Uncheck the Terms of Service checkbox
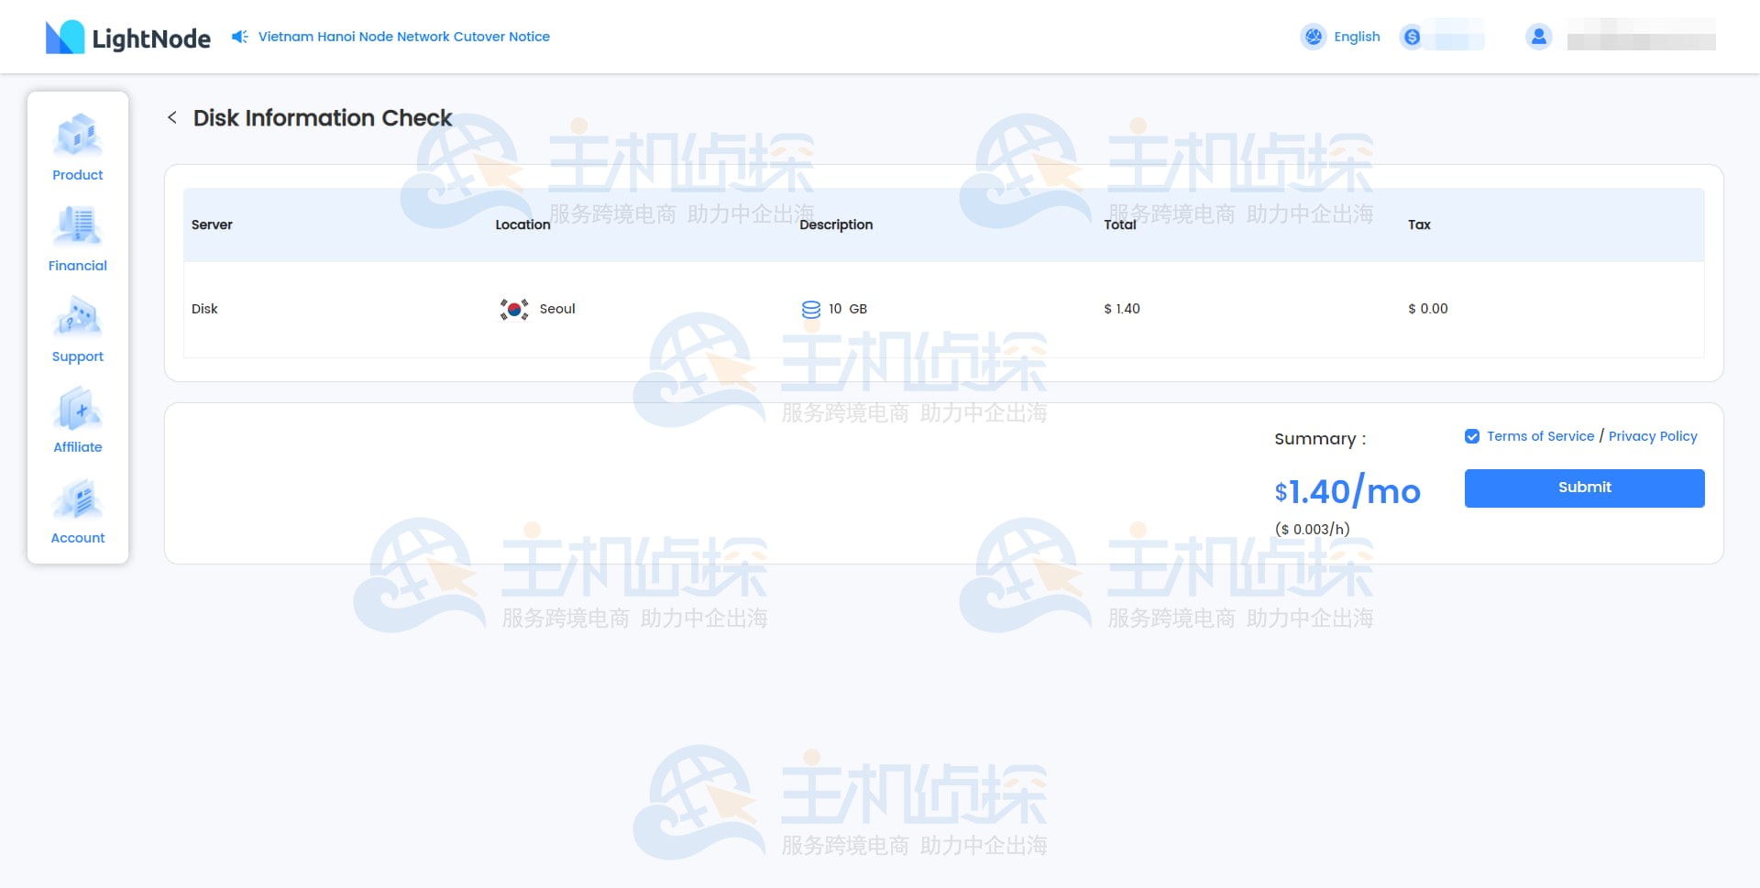Viewport: 1760px width, 888px height. pos(1472,436)
